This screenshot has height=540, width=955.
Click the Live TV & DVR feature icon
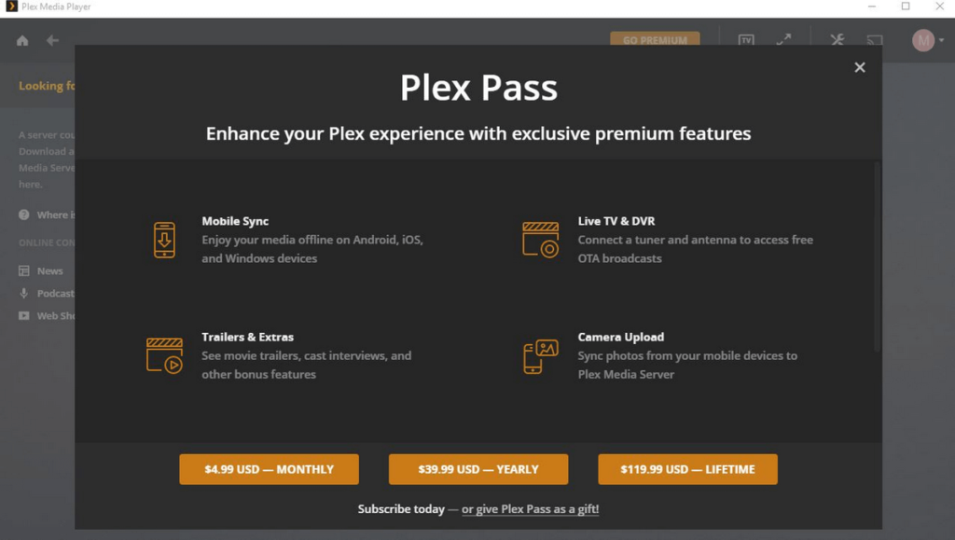(541, 240)
